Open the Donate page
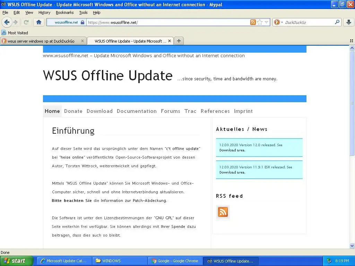This screenshot has height=266, width=355. 73,111
